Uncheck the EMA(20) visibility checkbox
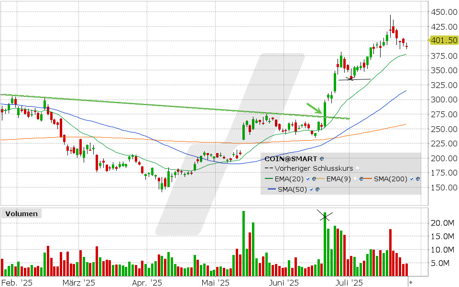 308,179
